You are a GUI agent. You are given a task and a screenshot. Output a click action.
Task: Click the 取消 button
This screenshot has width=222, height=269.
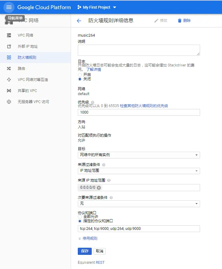[x=99, y=251]
